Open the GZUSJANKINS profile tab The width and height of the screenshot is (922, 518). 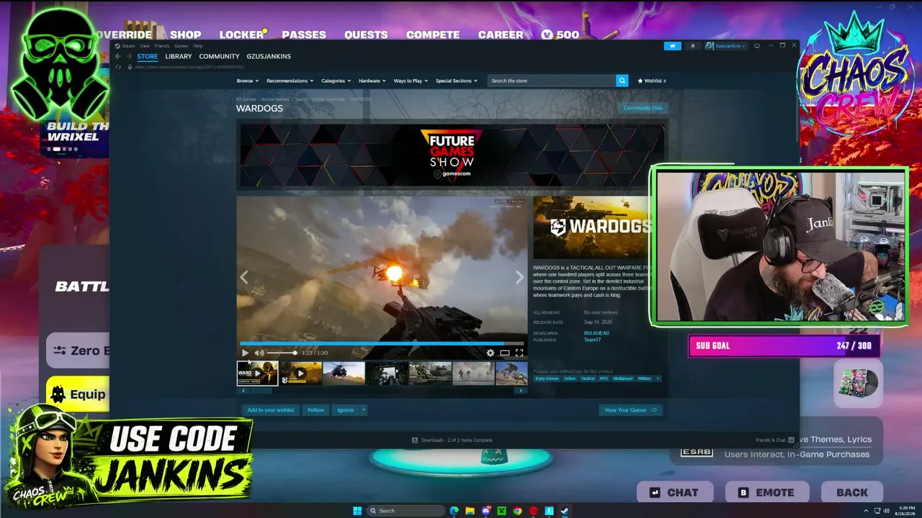click(269, 56)
